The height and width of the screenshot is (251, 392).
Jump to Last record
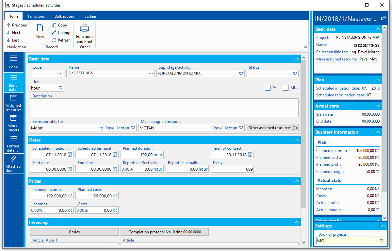[x=13, y=40]
